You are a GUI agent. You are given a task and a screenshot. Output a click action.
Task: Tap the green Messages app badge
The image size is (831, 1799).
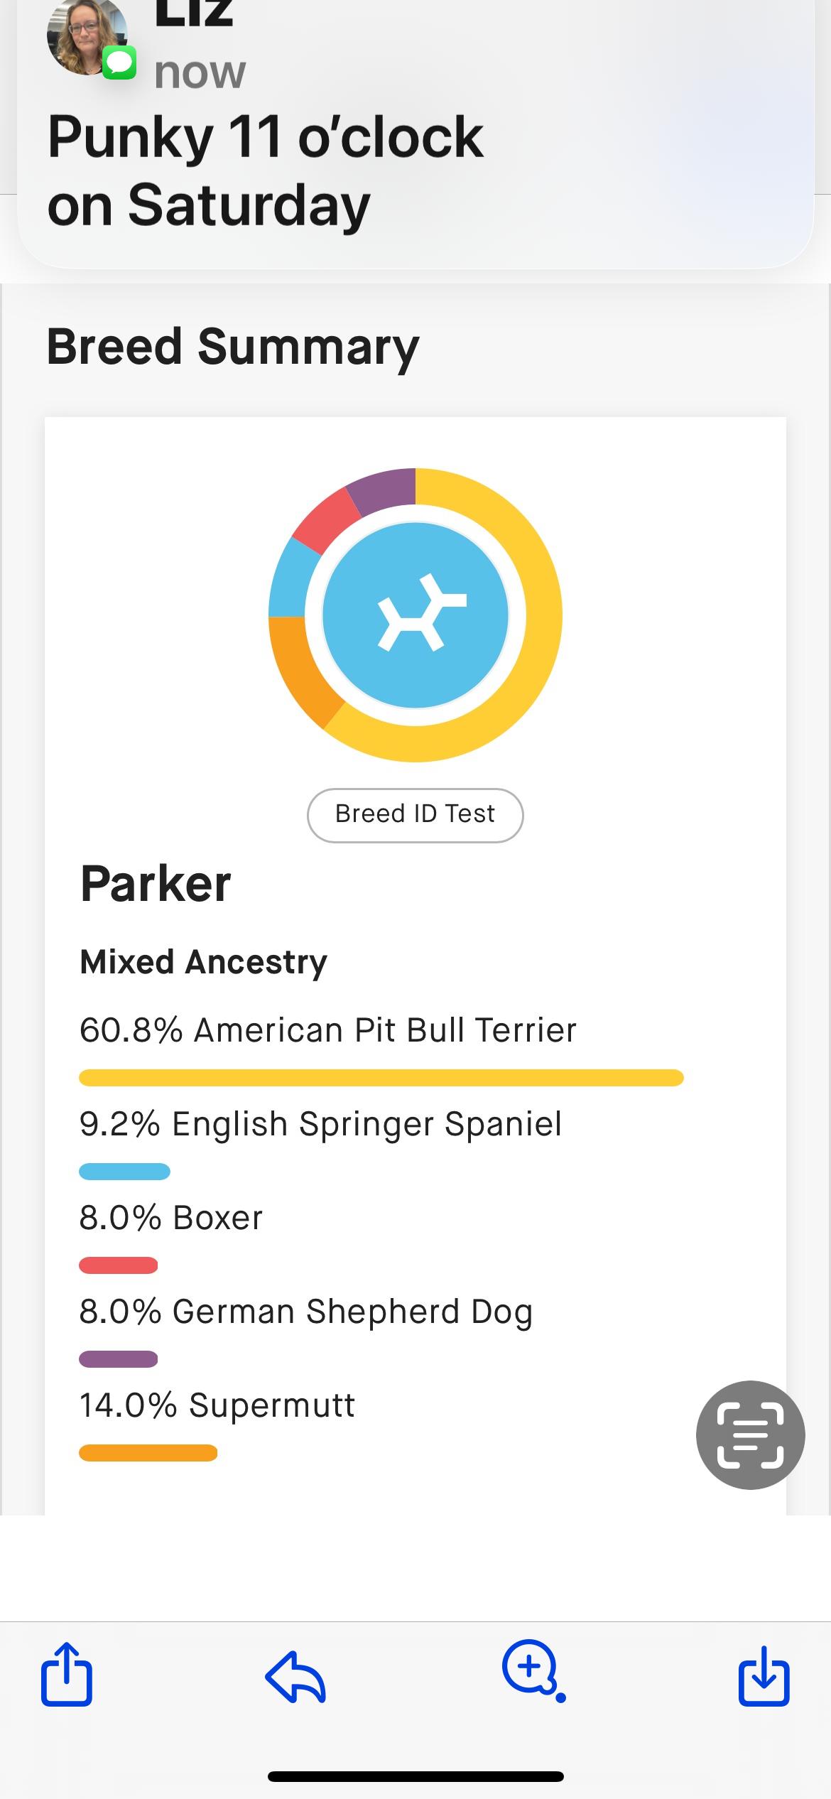(119, 63)
